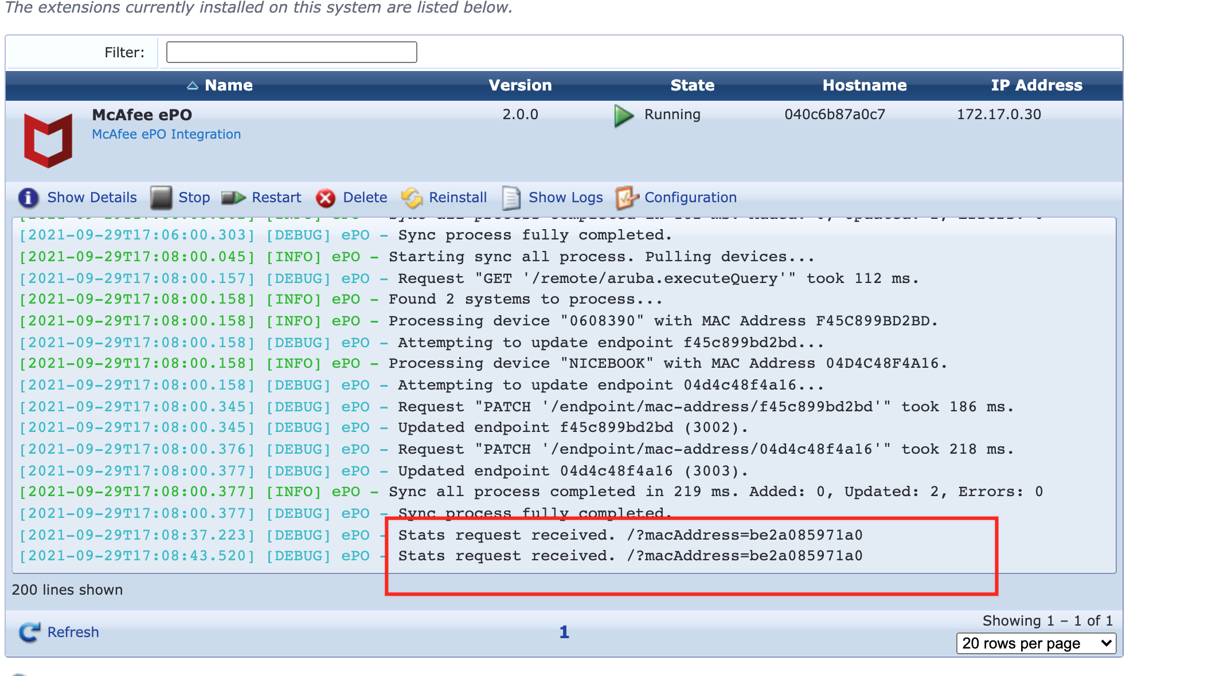Click log line "Updated endpoint f45c899bd2bd (3002)"

click(x=384, y=427)
